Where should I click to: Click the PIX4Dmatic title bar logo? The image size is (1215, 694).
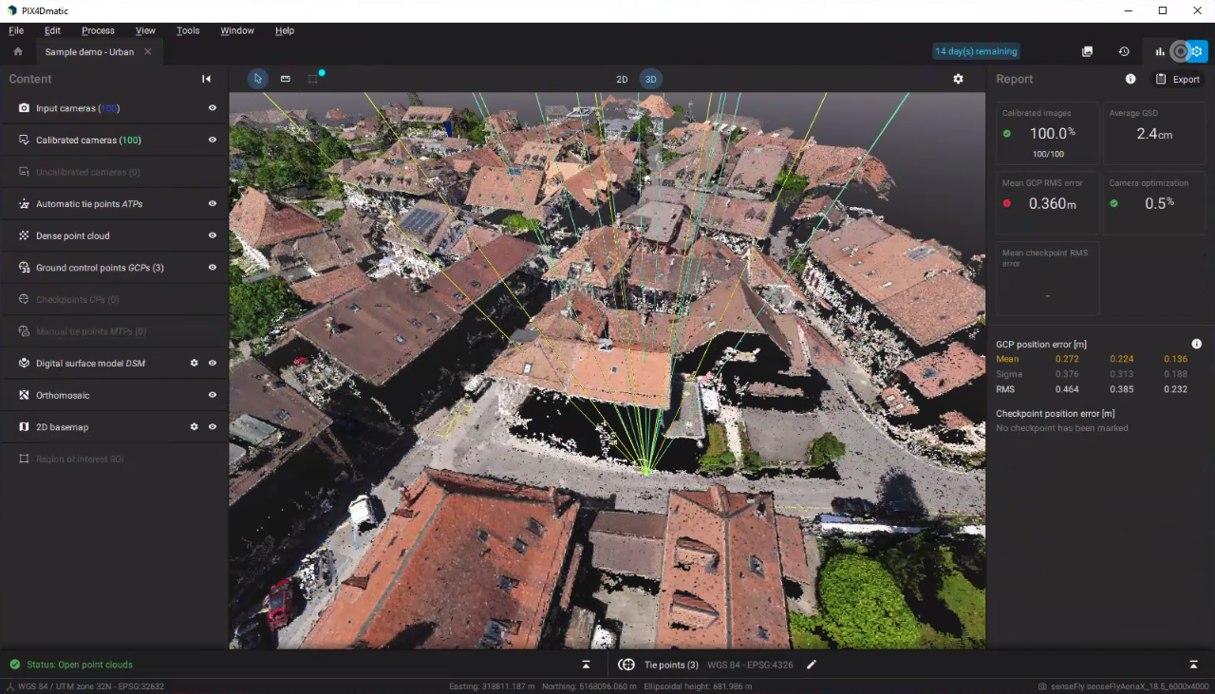coord(11,10)
